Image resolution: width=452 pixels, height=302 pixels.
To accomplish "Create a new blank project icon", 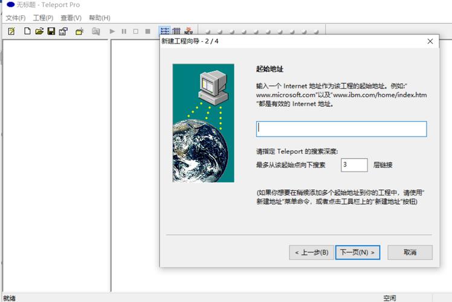I will coord(27,31).
